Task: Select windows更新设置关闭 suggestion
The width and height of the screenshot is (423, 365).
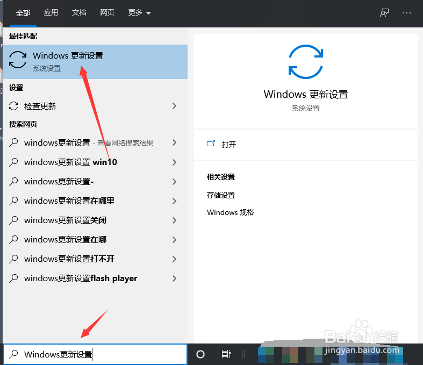Action: click(95, 220)
